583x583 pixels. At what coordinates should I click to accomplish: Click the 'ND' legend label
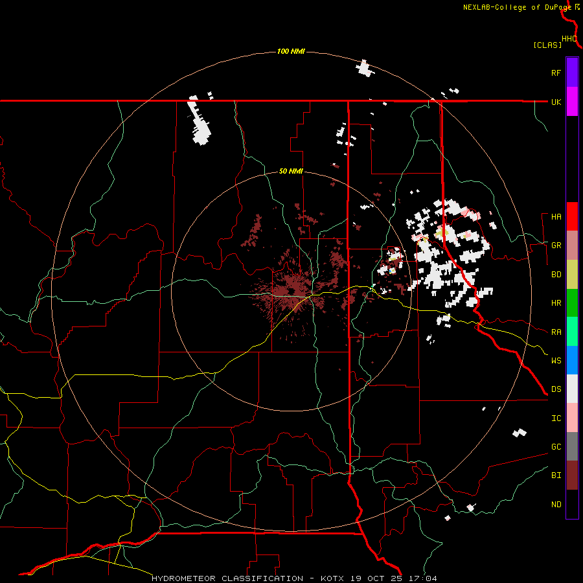[556, 504]
